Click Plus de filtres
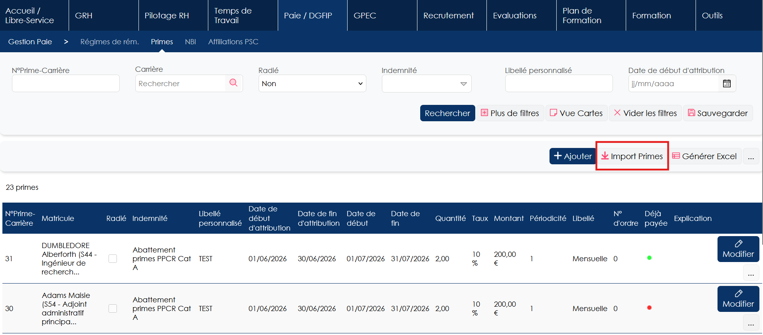The image size is (763, 335). coord(510,113)
